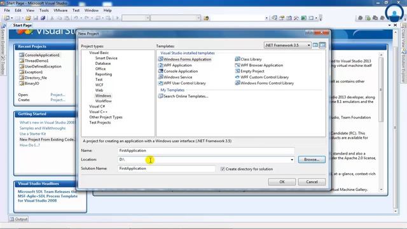
Task: Click the Solution Name input field
Action: pos(167,169)
